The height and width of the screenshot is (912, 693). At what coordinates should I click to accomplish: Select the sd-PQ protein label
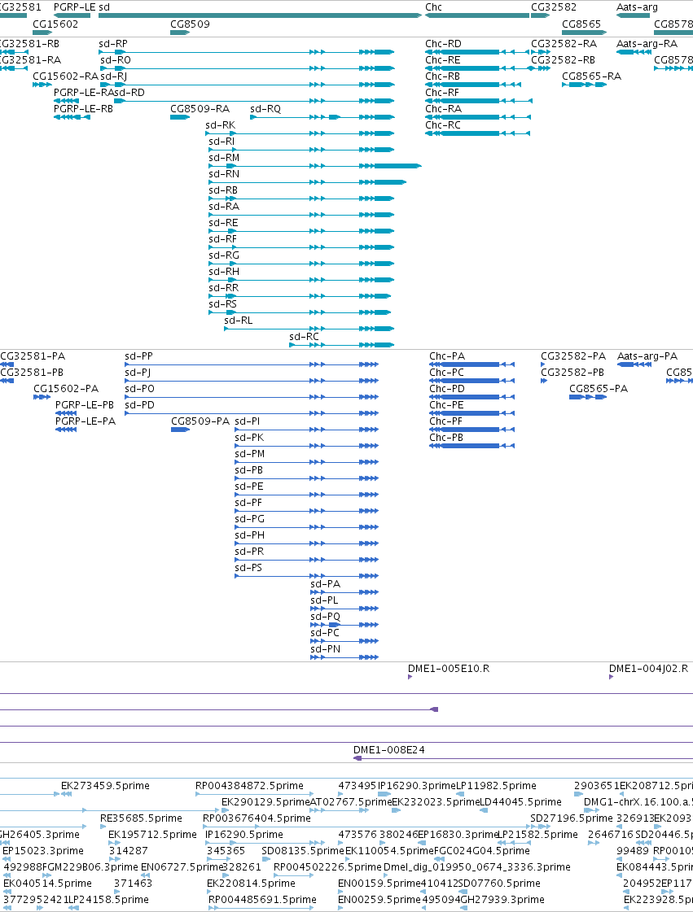(326, 617)
